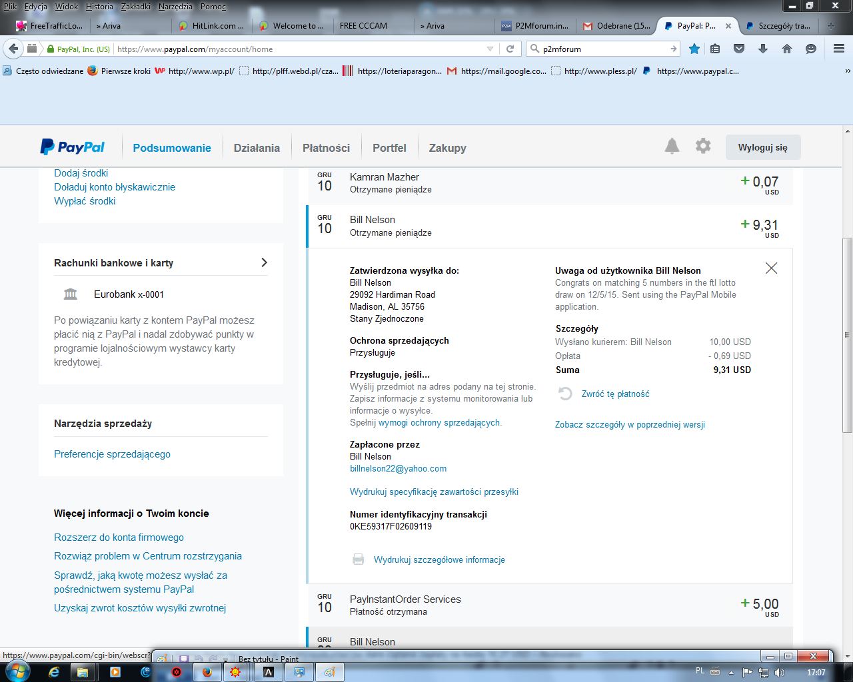Open search engine dropdown magnifier
The image size is (853, 682).
point(534,49)
